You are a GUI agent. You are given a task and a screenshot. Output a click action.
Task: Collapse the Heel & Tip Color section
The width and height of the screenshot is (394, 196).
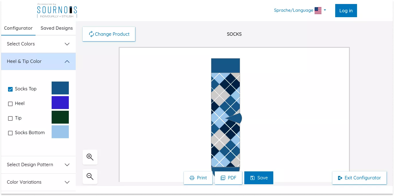pyautogui.click(x=38, y=61)
